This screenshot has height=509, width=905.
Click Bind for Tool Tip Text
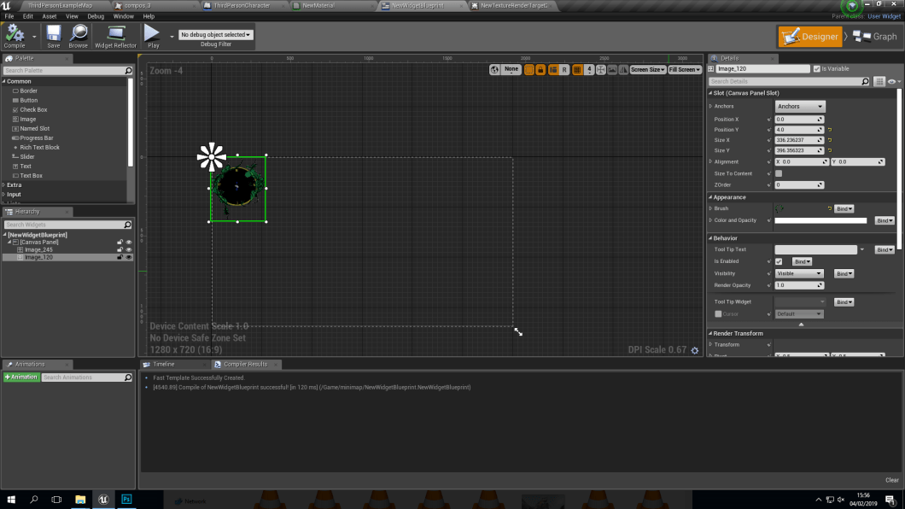(x=885, y=250)
